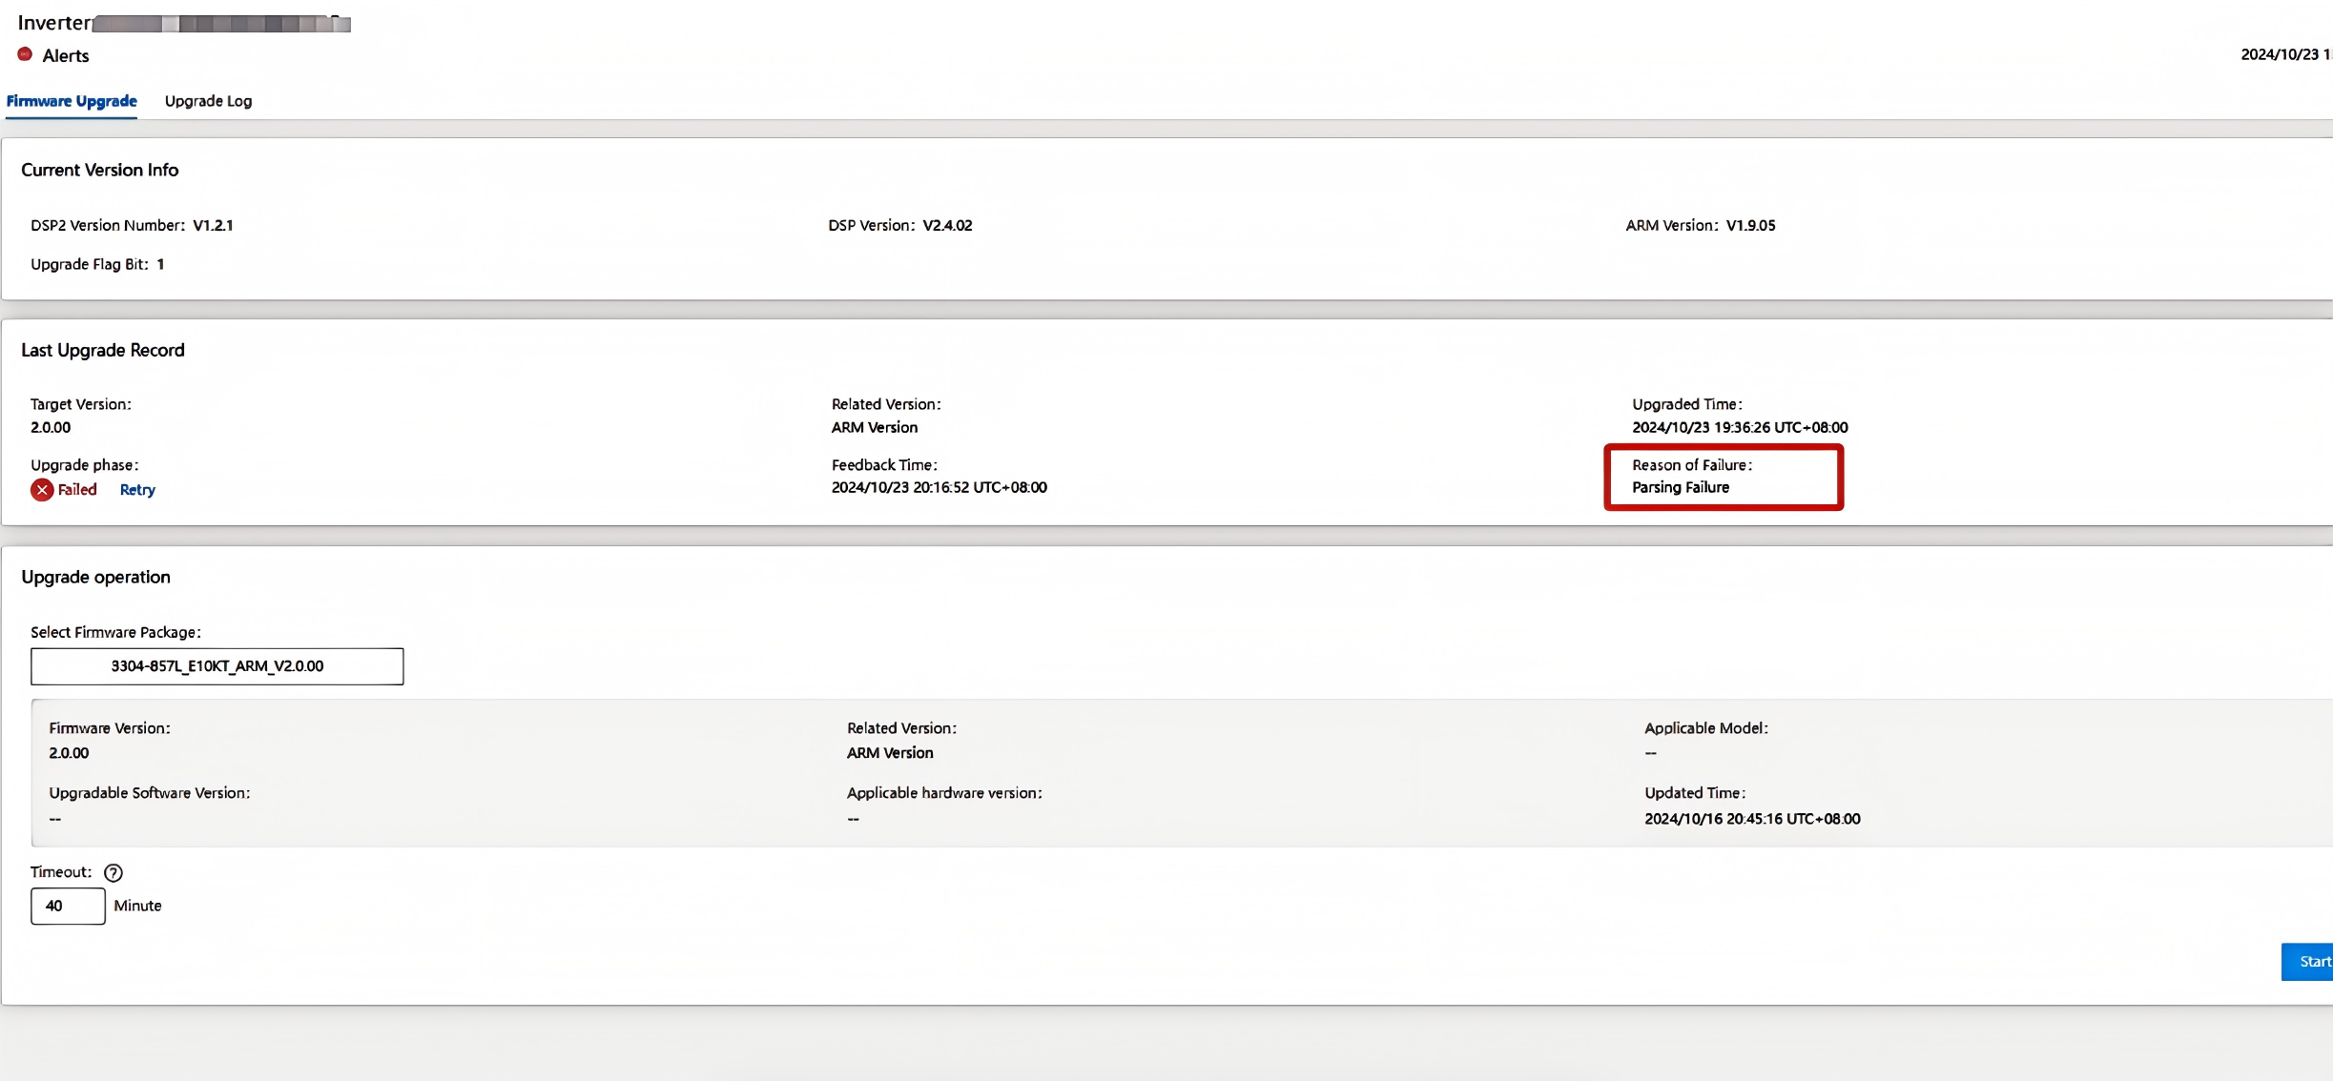Click the Current Version Info heading
Screen dimensions: 2333x1081
point(99,170)
